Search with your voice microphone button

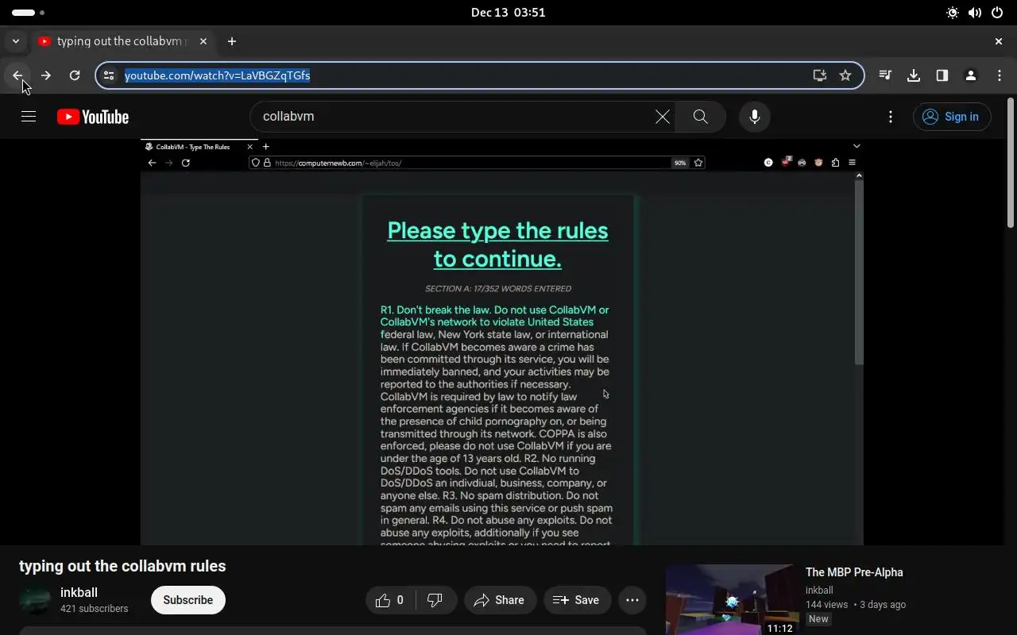pyautogui.click(x=755, y=117)
